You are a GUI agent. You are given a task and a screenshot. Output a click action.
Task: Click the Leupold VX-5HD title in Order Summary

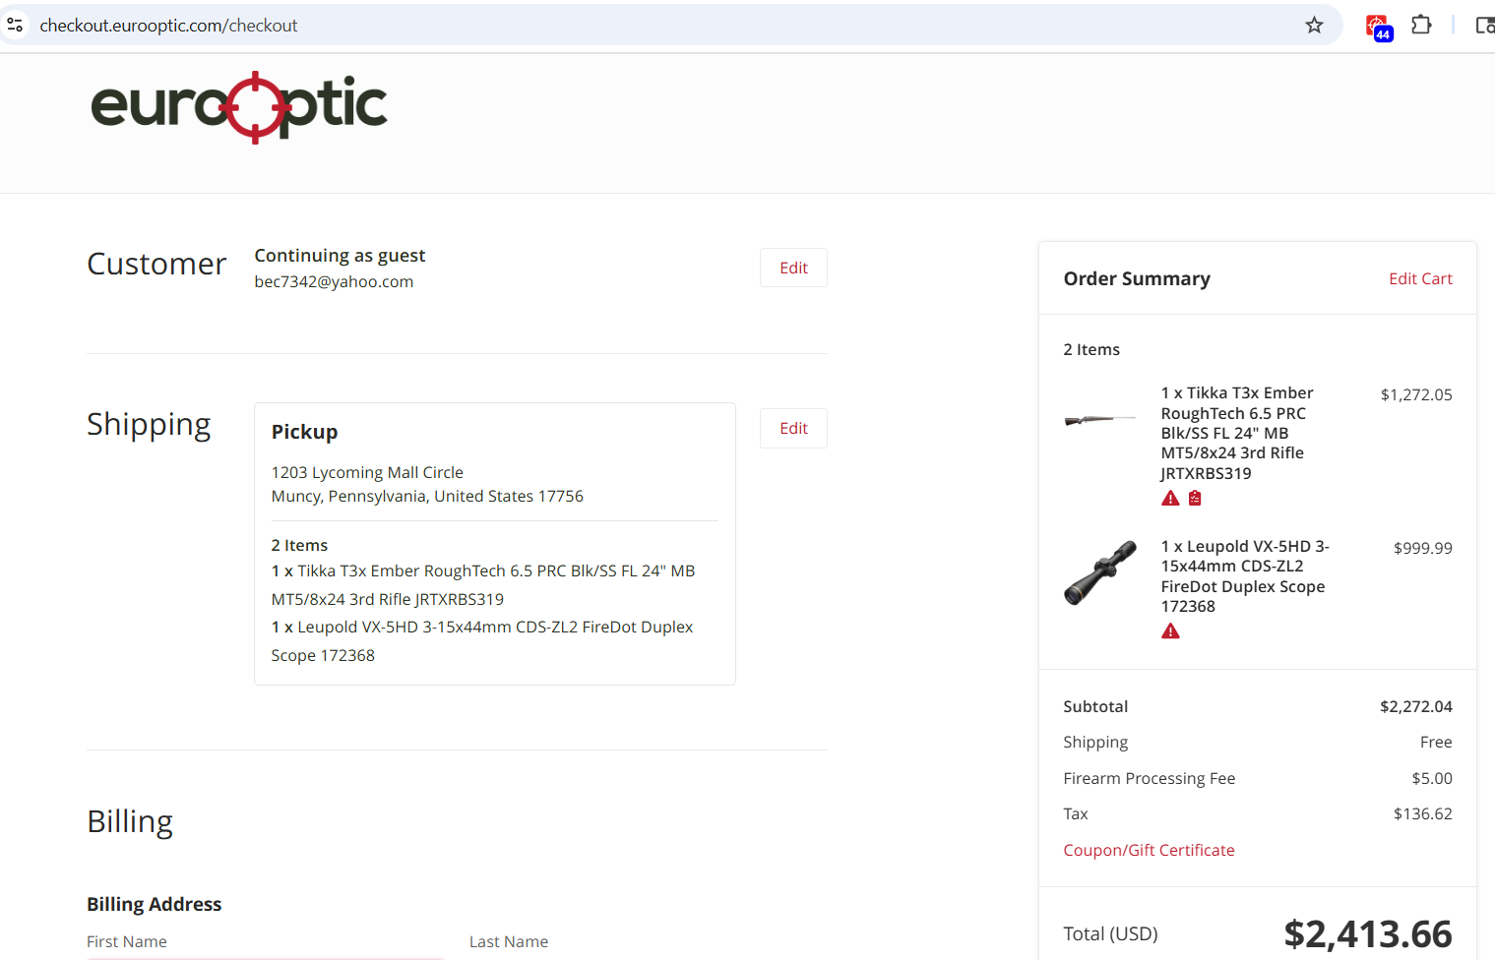point(1244,575)
